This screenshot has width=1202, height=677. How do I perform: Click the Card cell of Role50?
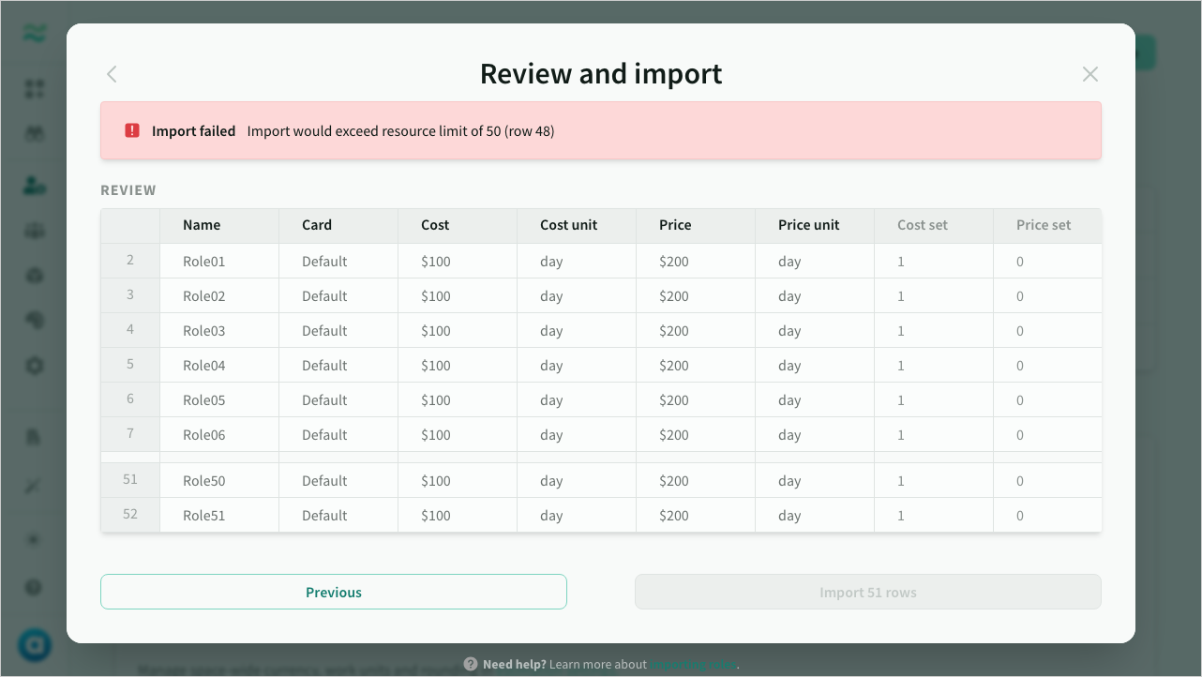coord(324,481)
